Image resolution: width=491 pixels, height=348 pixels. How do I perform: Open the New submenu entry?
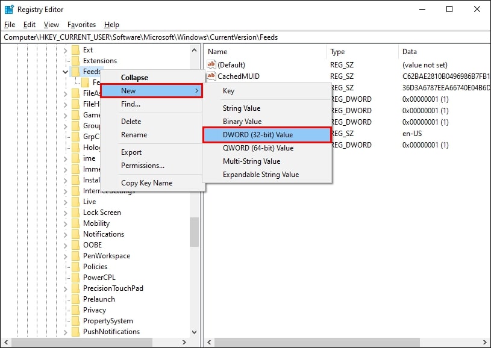(152, 91)
